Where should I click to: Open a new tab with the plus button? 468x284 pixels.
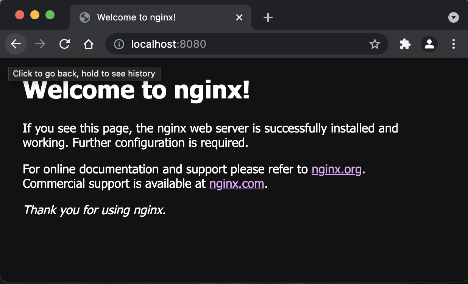pos(268,17)
